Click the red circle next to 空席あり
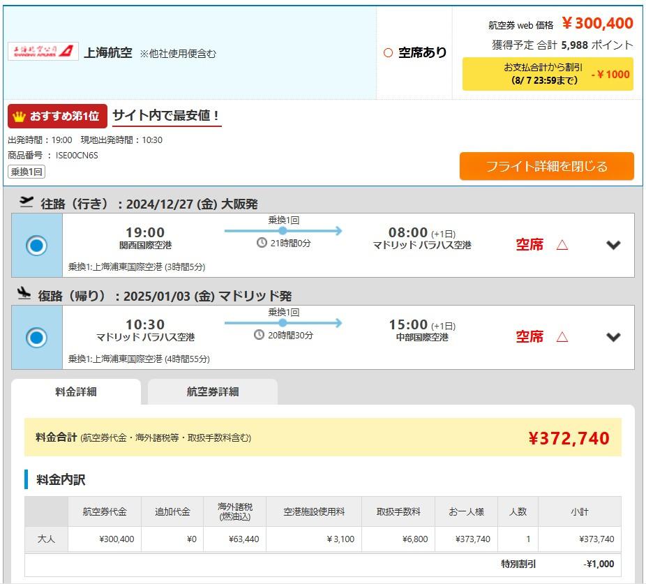Image resolution: width=646 pixels, height=584 pixels. point(388,53)
